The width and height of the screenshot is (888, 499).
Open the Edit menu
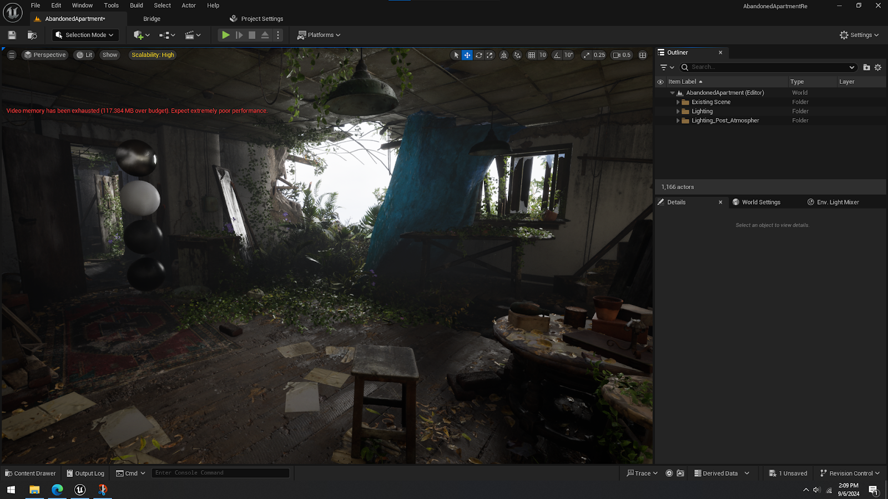point(56,6)
